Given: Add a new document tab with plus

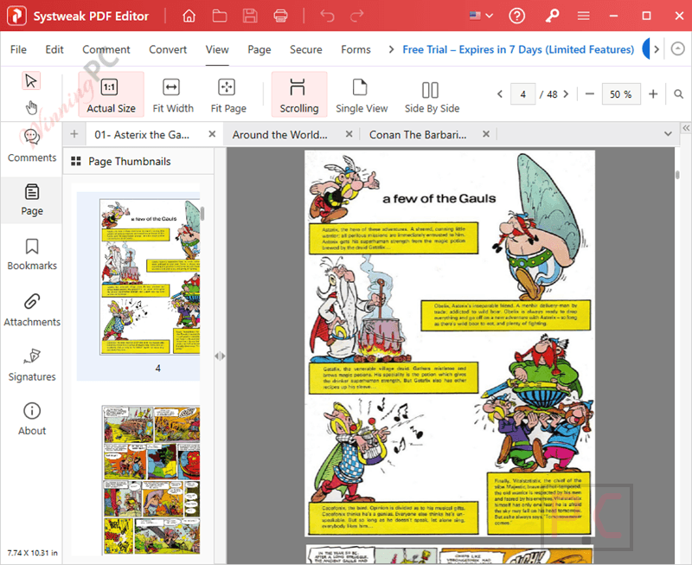Looking at the screenshot, I should coord(74,134).
